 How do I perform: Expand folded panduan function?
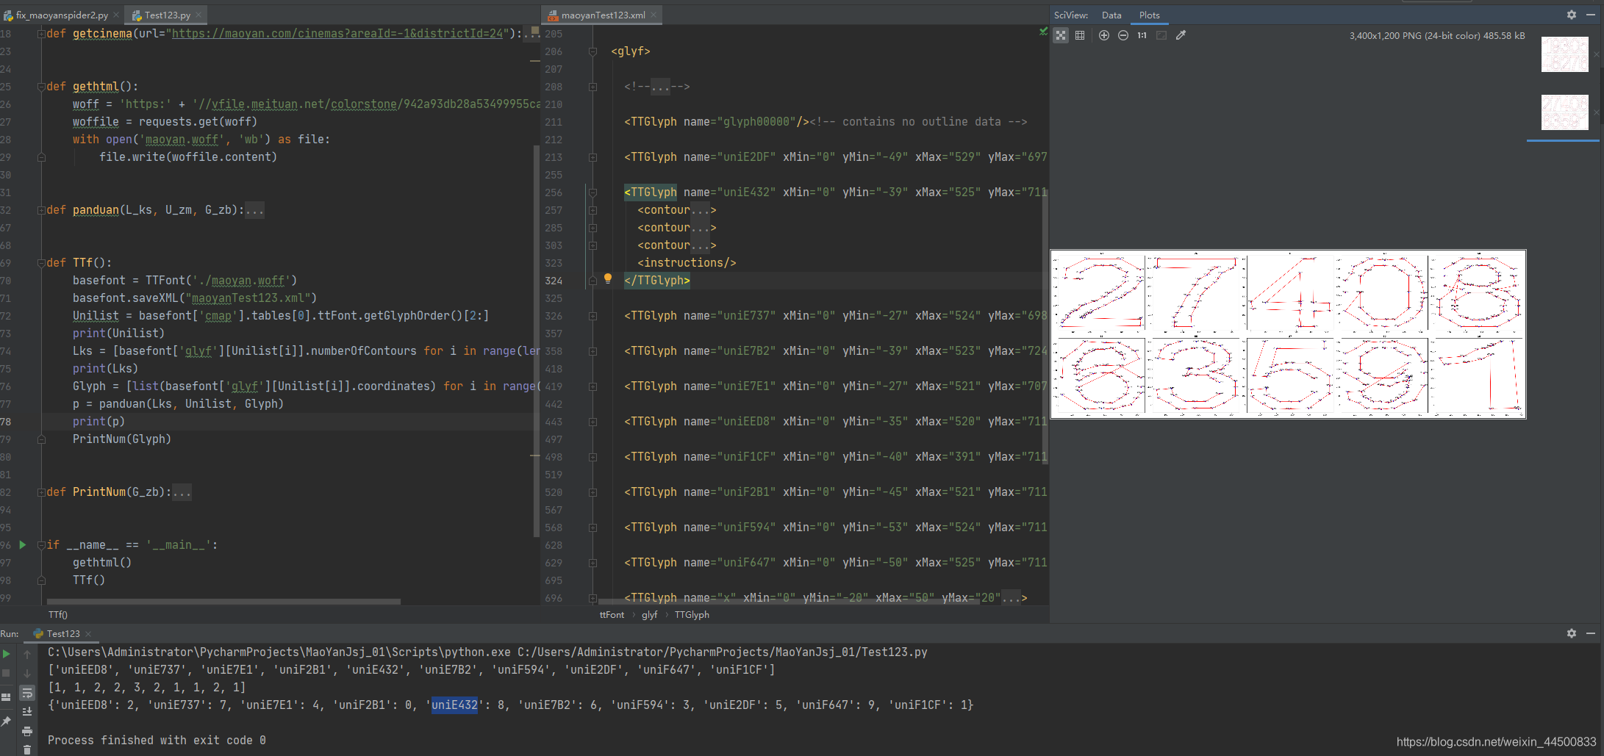(x=41, y=210)
